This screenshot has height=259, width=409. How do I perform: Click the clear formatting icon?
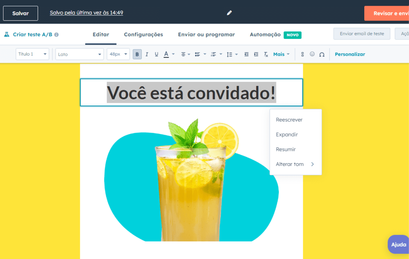[x=266, y=54]
